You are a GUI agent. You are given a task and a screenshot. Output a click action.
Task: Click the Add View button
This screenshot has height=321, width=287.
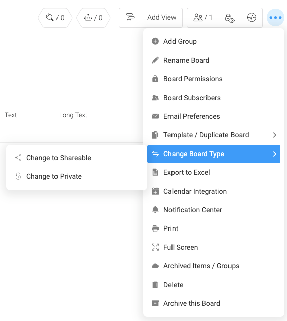[x=162, y=17]
